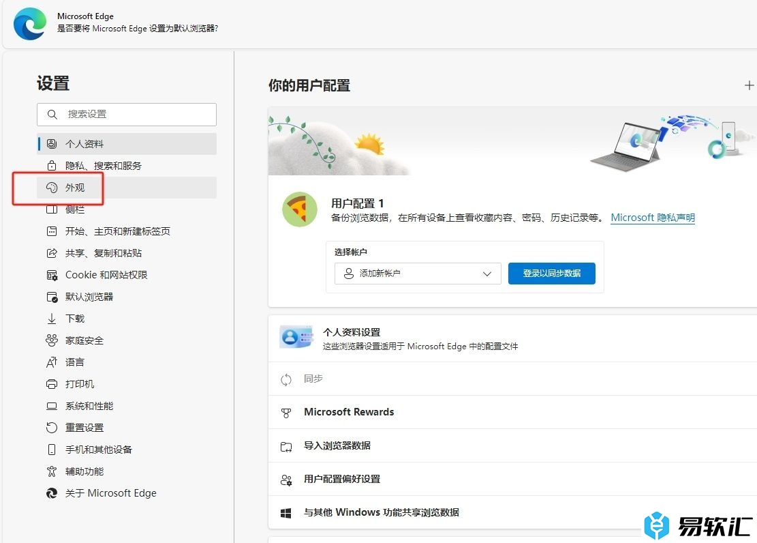Open 与其他 Windows 功能共享浏览数据 row
Image resolution: width=757 pixels, height=543 pixels.
coord(512,512)
